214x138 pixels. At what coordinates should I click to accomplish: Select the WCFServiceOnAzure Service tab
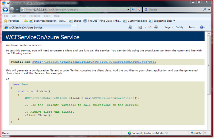37,27
